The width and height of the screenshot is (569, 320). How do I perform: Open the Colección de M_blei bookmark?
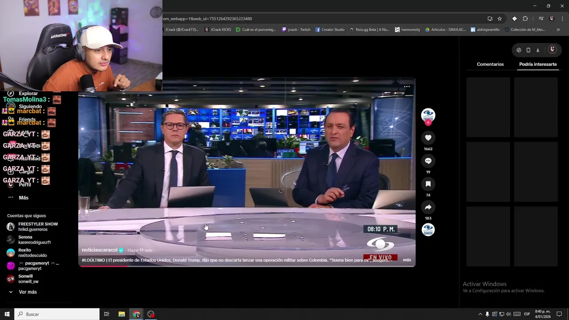pos(525,30)
